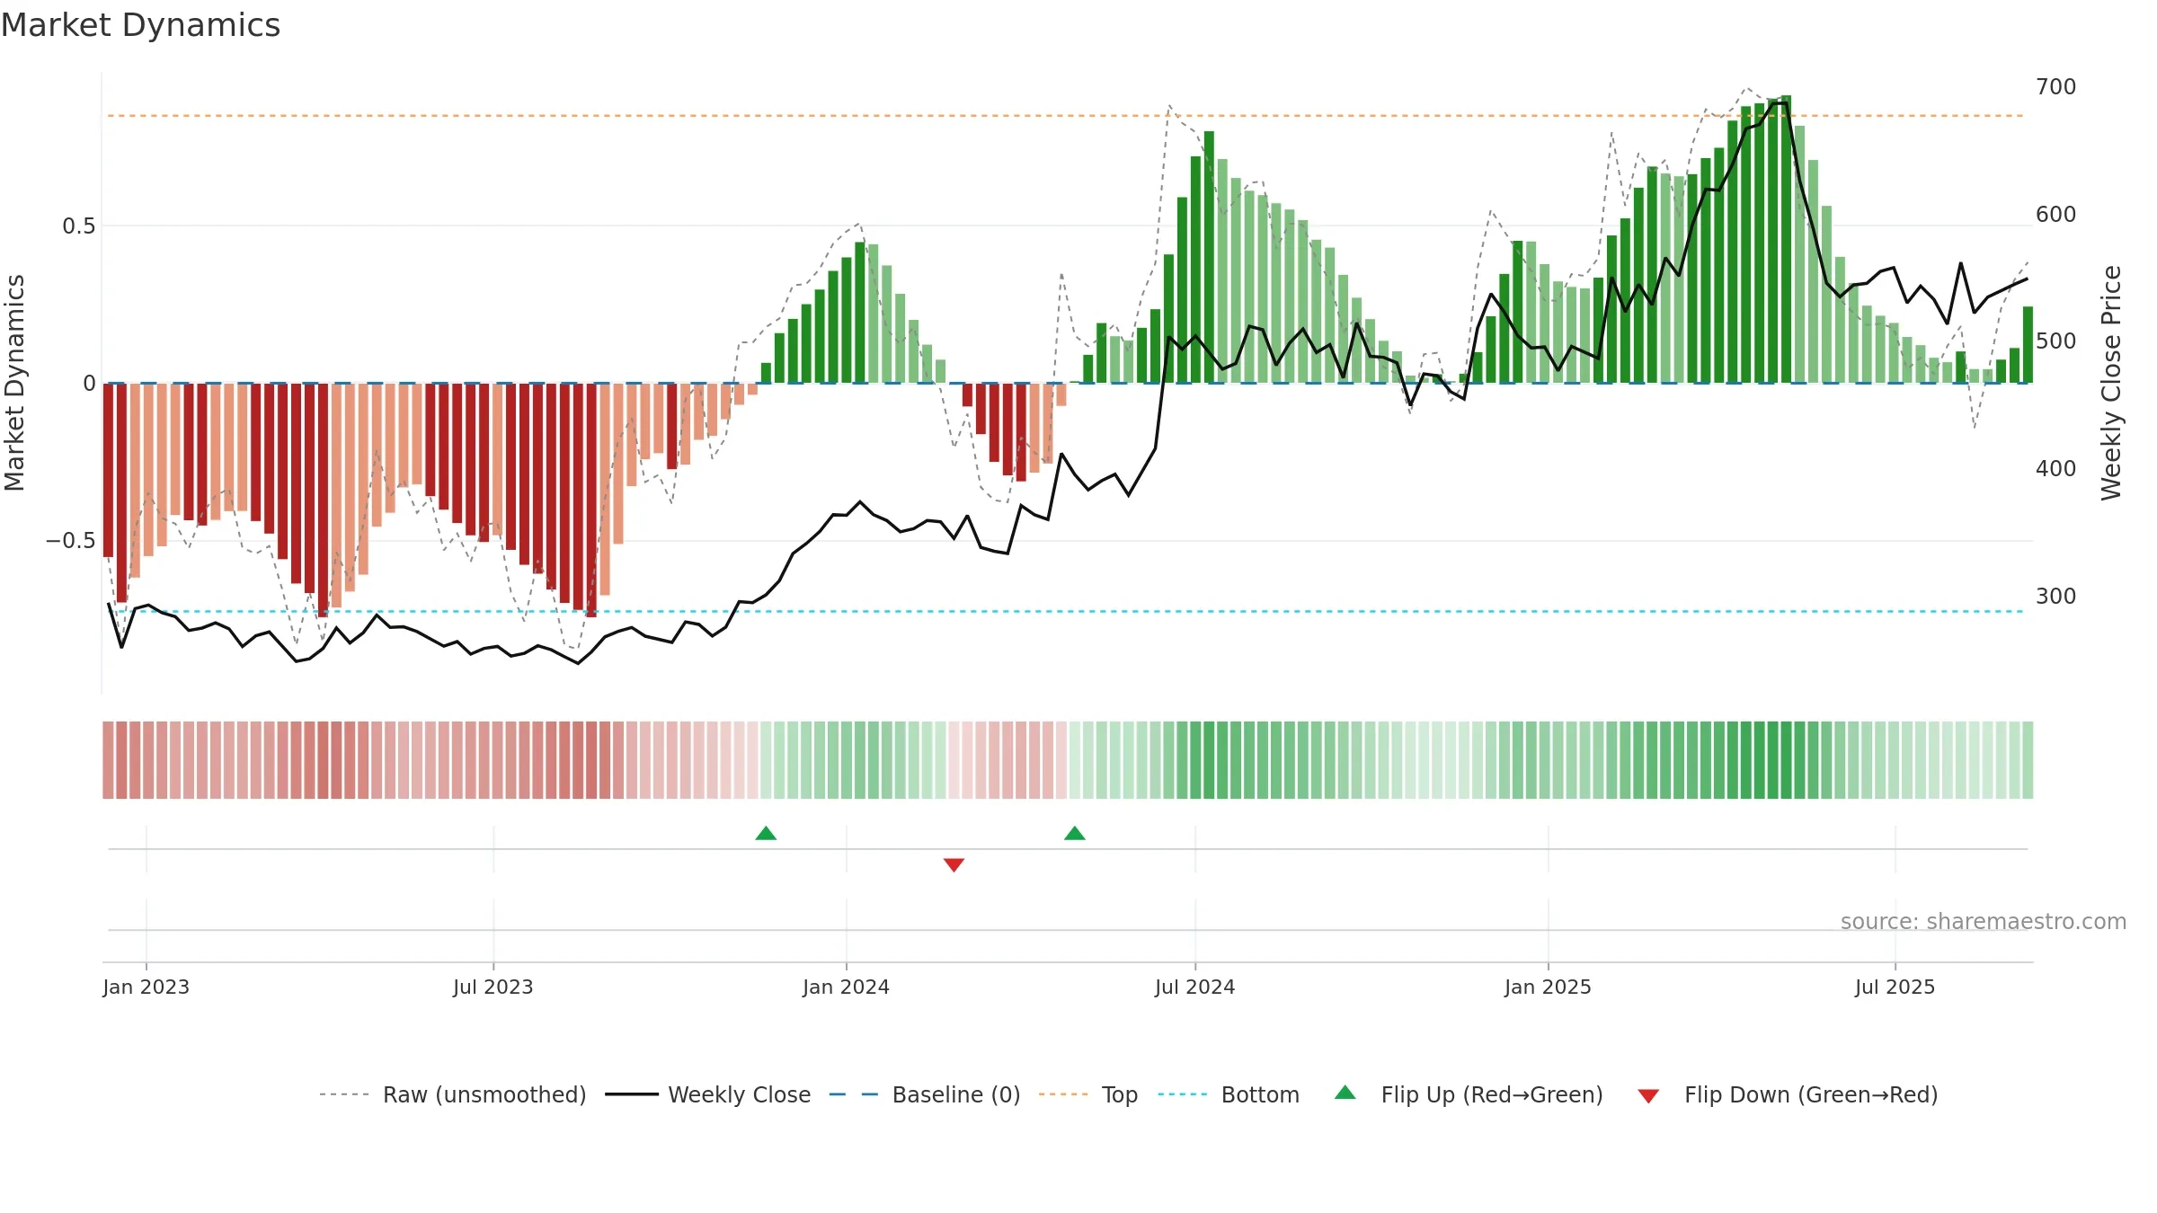Click the red flip-down marker after Jan 2024
The image size is (2157, 1213).
[954, 865]
